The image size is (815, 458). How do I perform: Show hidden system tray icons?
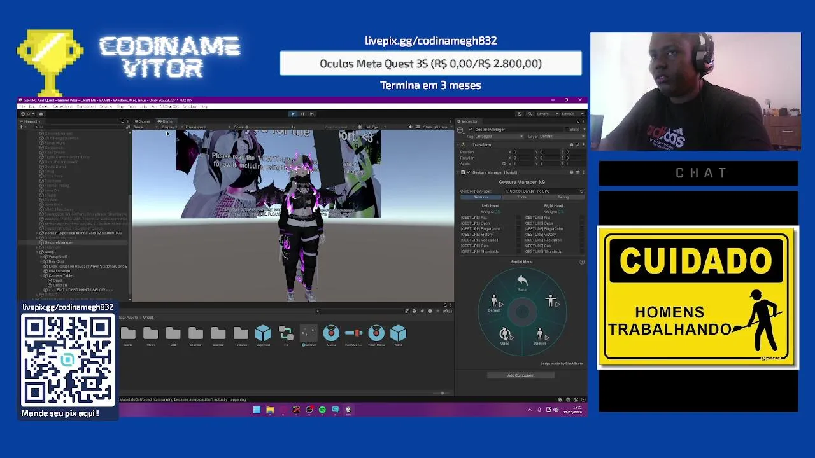pyautogui.click(x=530, y=410)
